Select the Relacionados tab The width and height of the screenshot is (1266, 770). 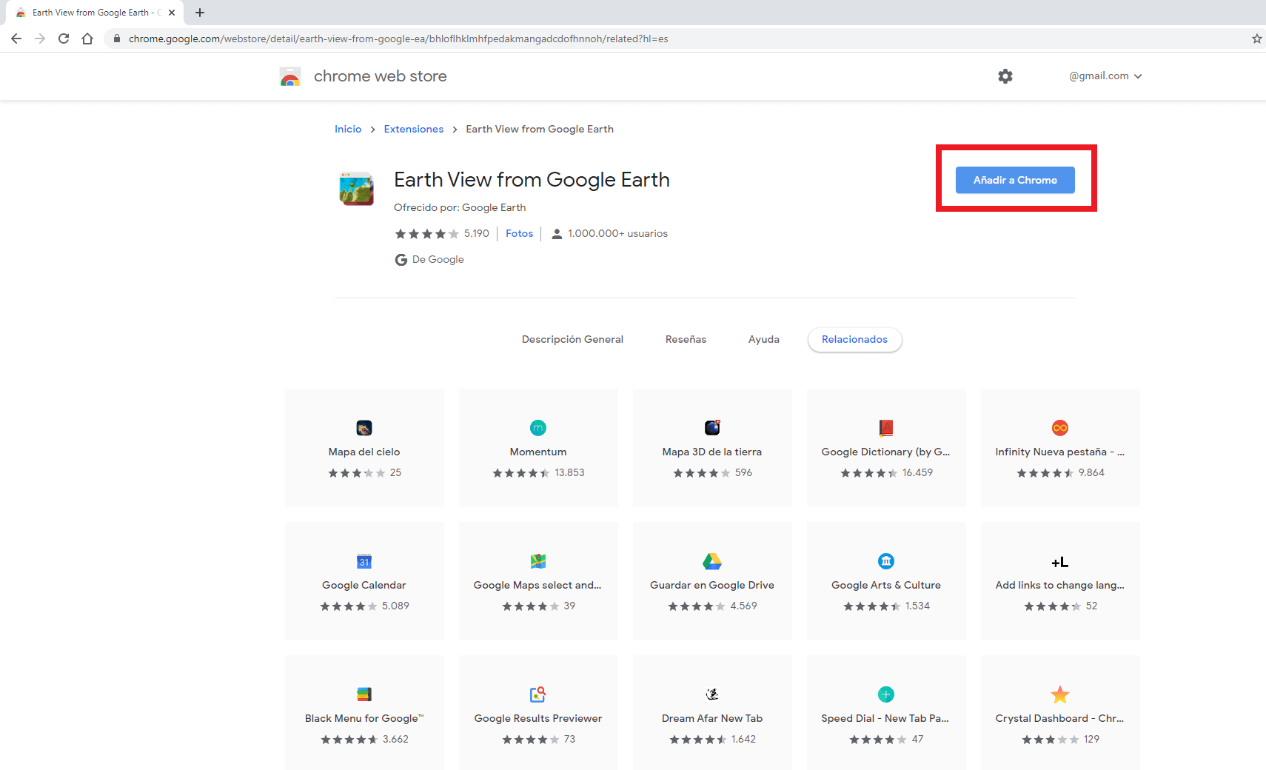854,340
